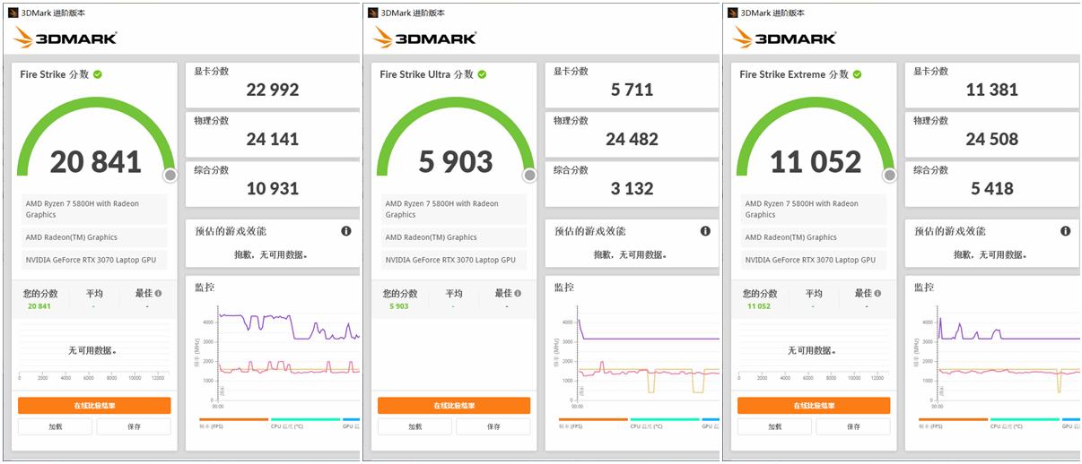The image size is (1082, 464).
Task: Click the 加载 button in the Fire Strike Ultra window
Action: tap(414, 426)
